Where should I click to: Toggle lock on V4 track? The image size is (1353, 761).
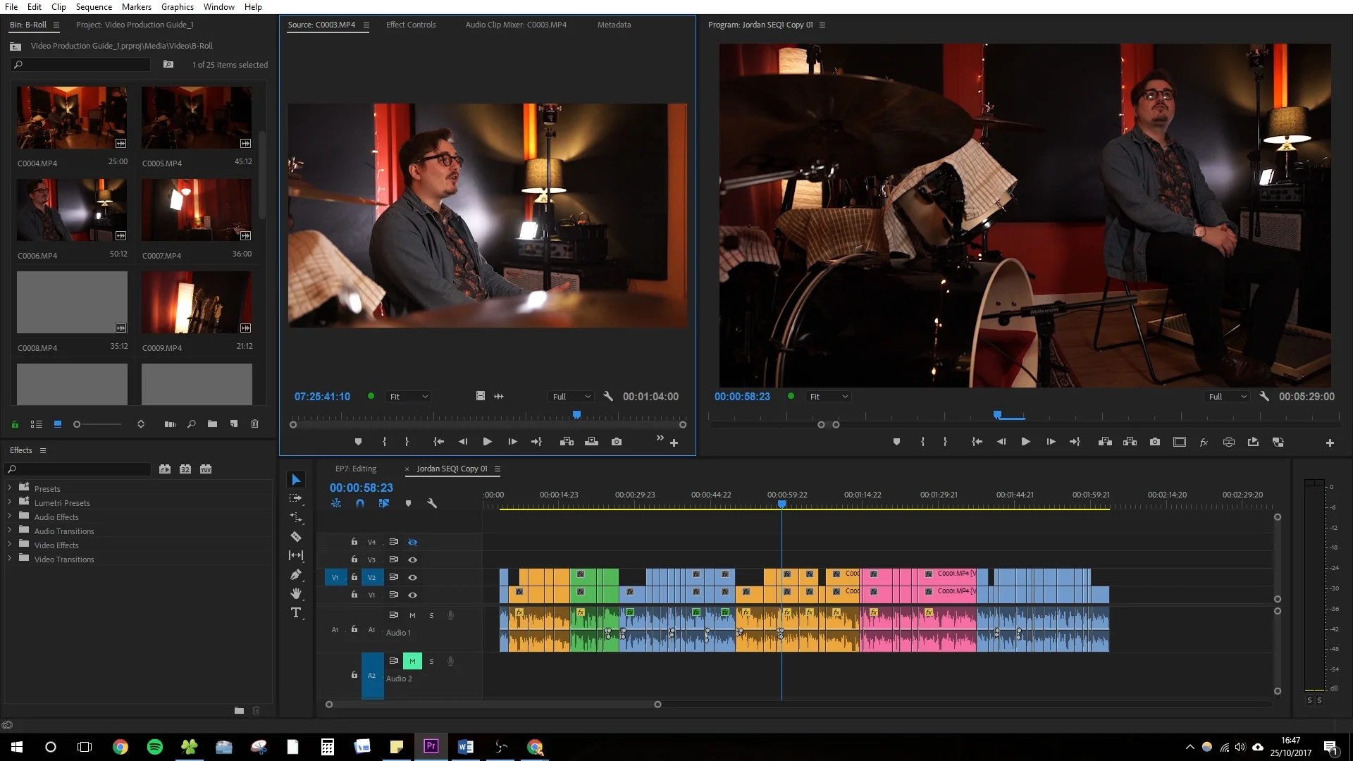[x=354, y=542]
